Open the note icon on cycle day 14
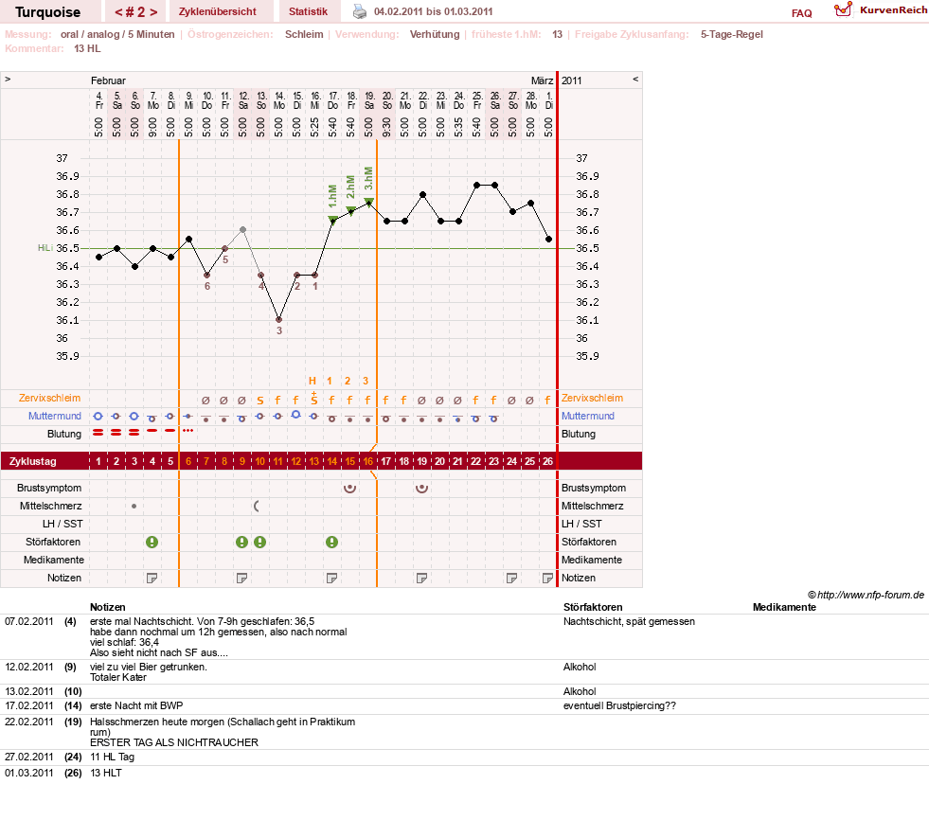The height and width of the screenshot is (838, 929). [x=331, y=578]
